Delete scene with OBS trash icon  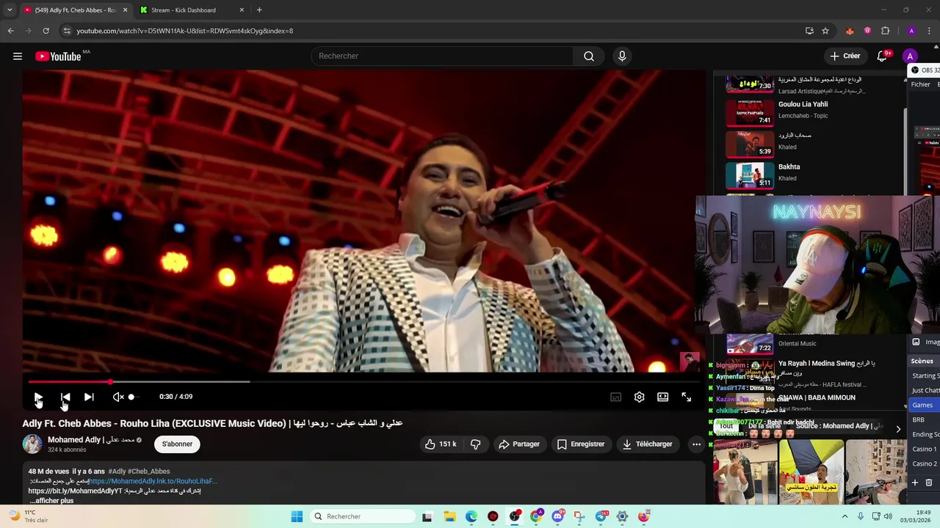929,483
